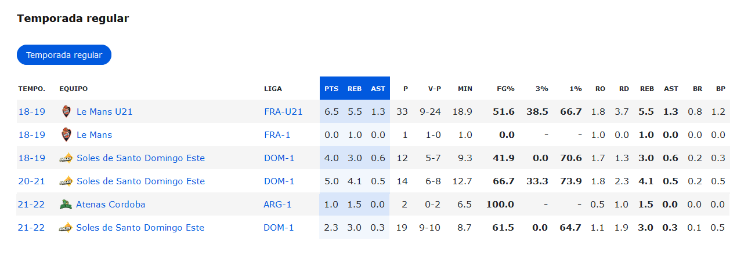Click the MIN column header
The image size is (755, 266).
click(465, 89)
